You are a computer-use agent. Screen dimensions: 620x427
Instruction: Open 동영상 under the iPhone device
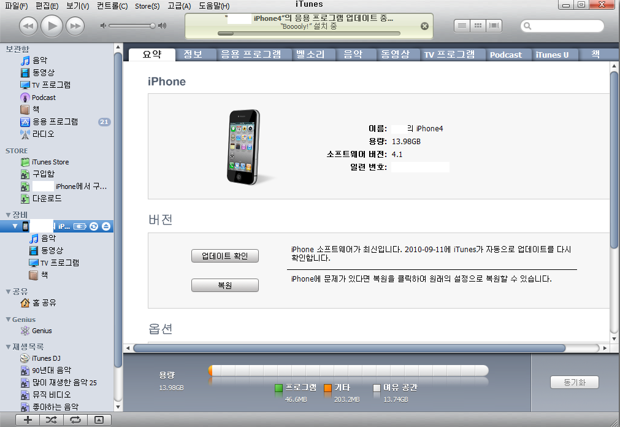[46, 250]
